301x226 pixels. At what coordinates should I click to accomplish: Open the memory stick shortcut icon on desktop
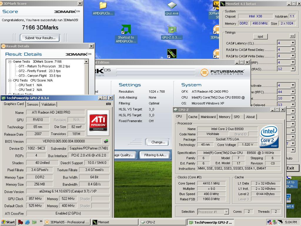[x=172, y=54]
